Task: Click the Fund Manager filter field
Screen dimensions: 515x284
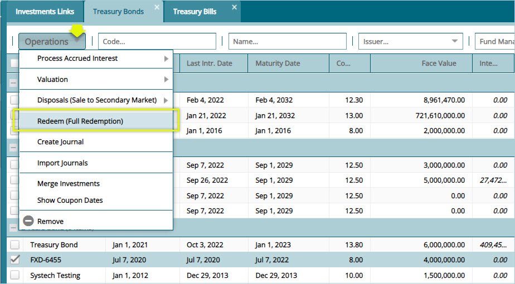Action: click(x=494, y=41)
